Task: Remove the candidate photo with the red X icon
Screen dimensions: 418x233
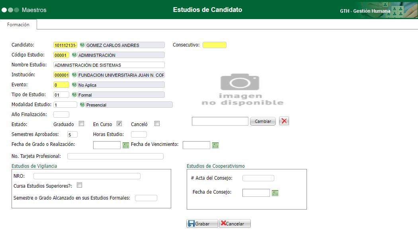Action: (283, 121)
